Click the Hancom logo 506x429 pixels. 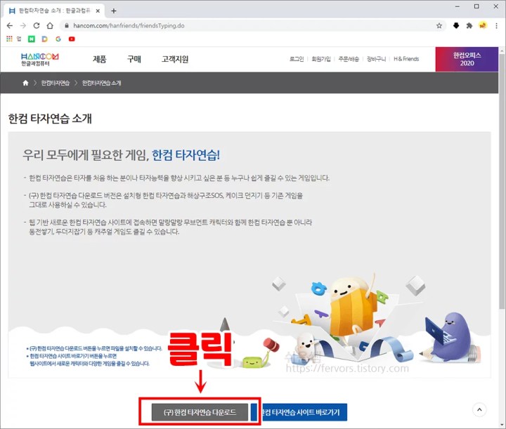39,59
